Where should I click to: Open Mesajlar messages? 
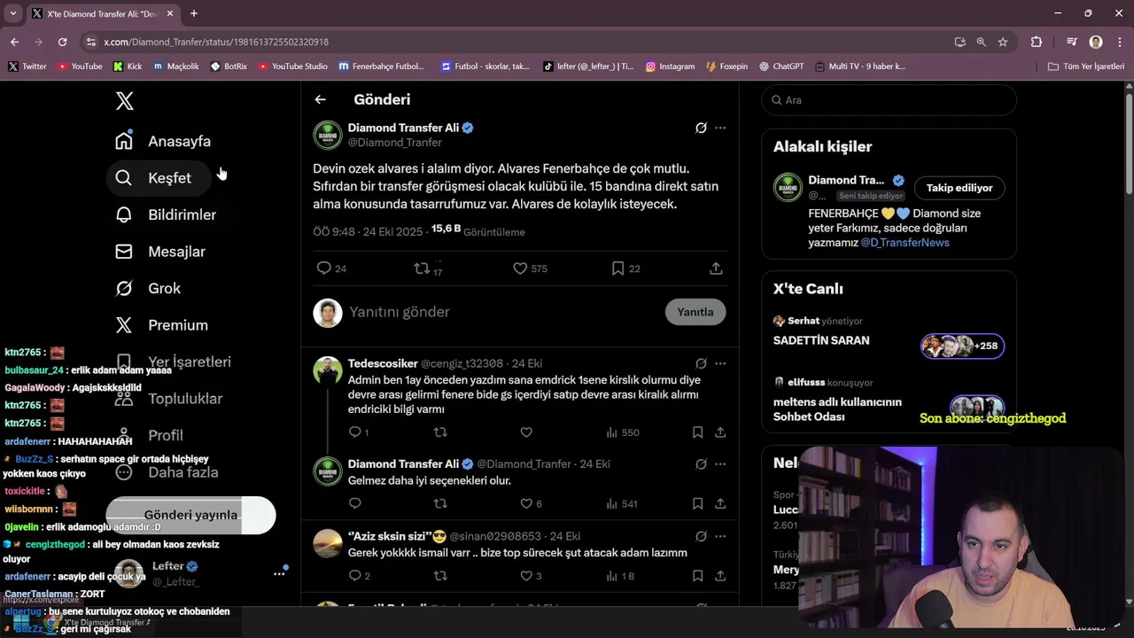click(160, 252)
